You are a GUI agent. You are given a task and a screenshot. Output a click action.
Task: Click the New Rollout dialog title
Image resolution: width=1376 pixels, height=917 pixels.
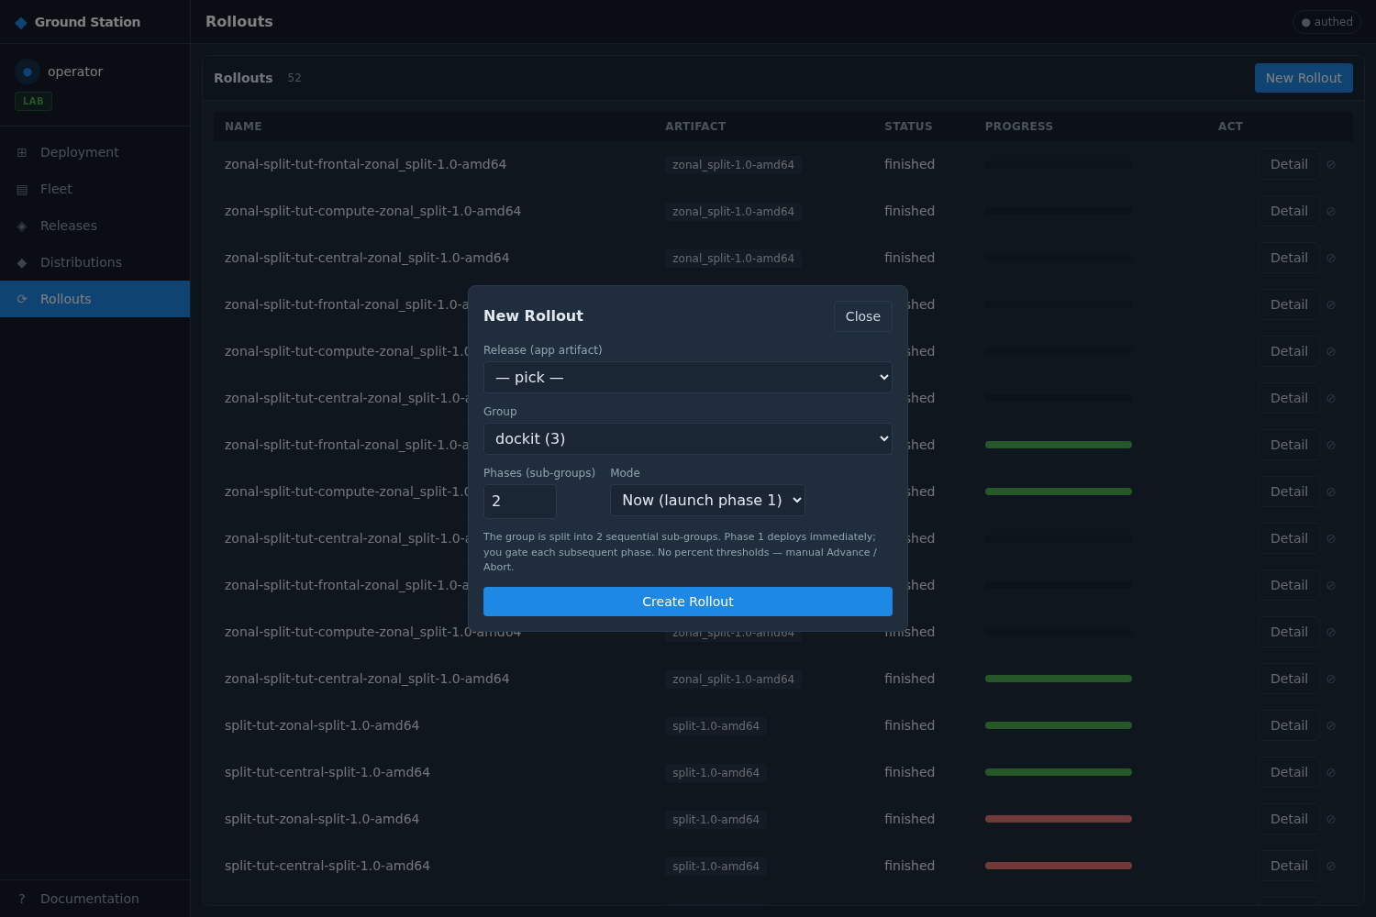[x=533, y=315]
